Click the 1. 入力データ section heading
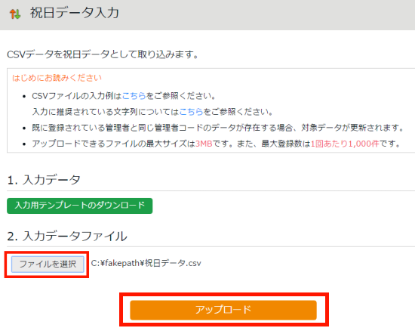The width and height of the screenshot is (415, 328). [x=44, y=180]
